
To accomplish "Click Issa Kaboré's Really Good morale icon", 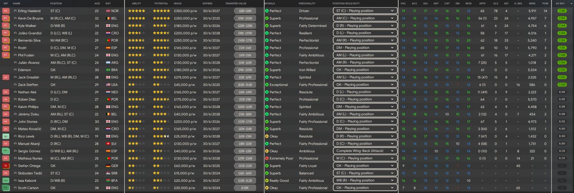I will click(x=267, y=180).
